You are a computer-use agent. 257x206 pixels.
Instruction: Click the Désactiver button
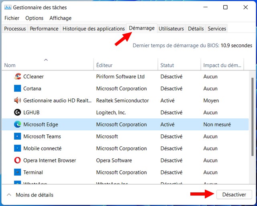(234, 194)
